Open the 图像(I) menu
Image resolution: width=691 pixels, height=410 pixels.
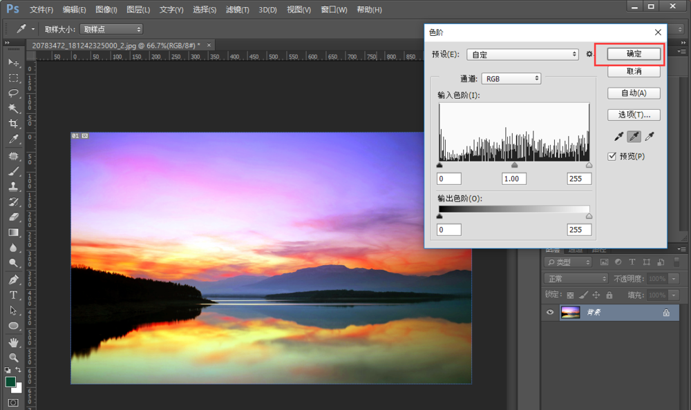pyautogui.click(x=106, y=10)
